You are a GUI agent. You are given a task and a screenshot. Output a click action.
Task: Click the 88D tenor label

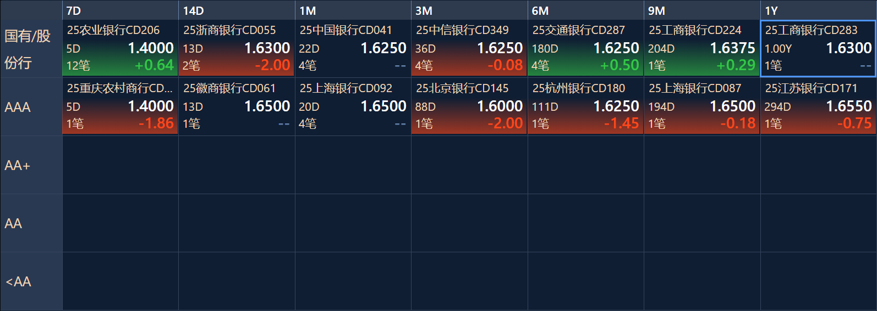tap(425, 107)
